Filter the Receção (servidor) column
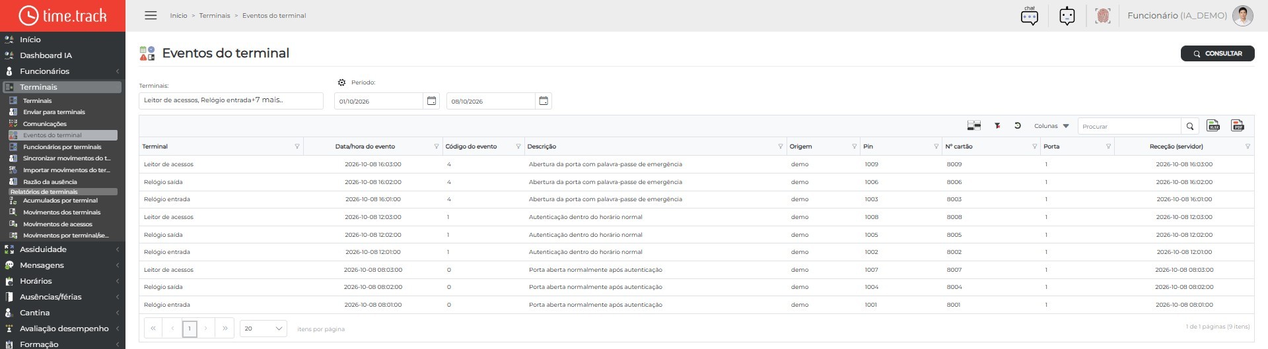Viewport: 1268px width, 349px height. 1248,146
